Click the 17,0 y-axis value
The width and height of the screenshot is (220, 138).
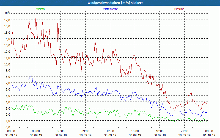point(7,20)
